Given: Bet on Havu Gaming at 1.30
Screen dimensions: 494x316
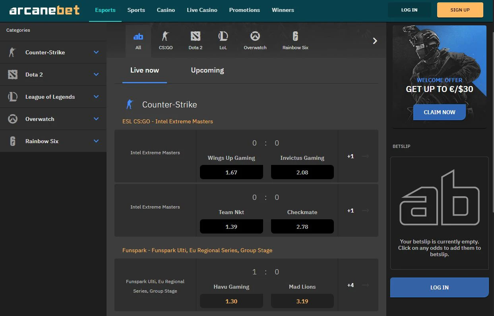Looking at the screenshot, I should pos(231,301).
